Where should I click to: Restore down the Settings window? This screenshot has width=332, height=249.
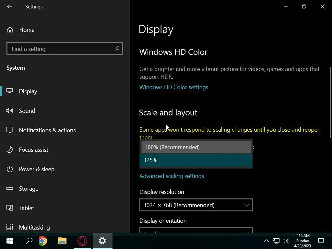click(304, 6)
